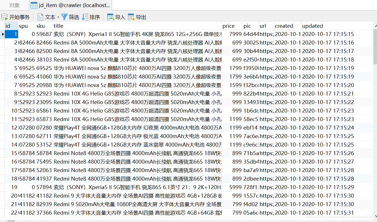Open the dropdown arrow next to 文本
This screenshot has height=222, width=377.
pyautogui.click(x=58, y=17)
